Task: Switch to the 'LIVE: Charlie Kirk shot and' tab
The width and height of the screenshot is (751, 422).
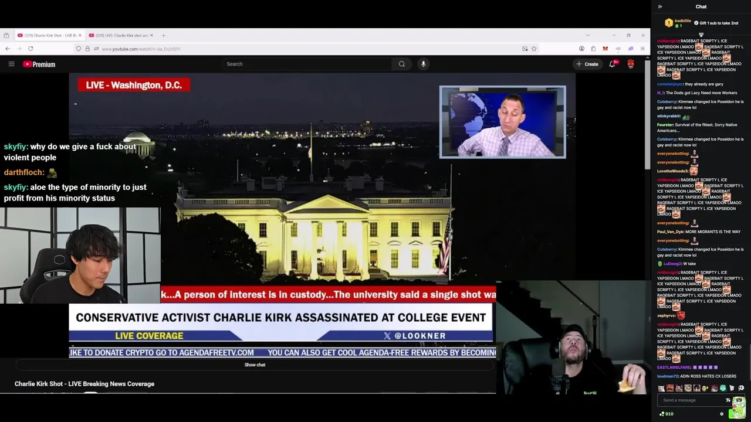Action: [x=122, y=35]
